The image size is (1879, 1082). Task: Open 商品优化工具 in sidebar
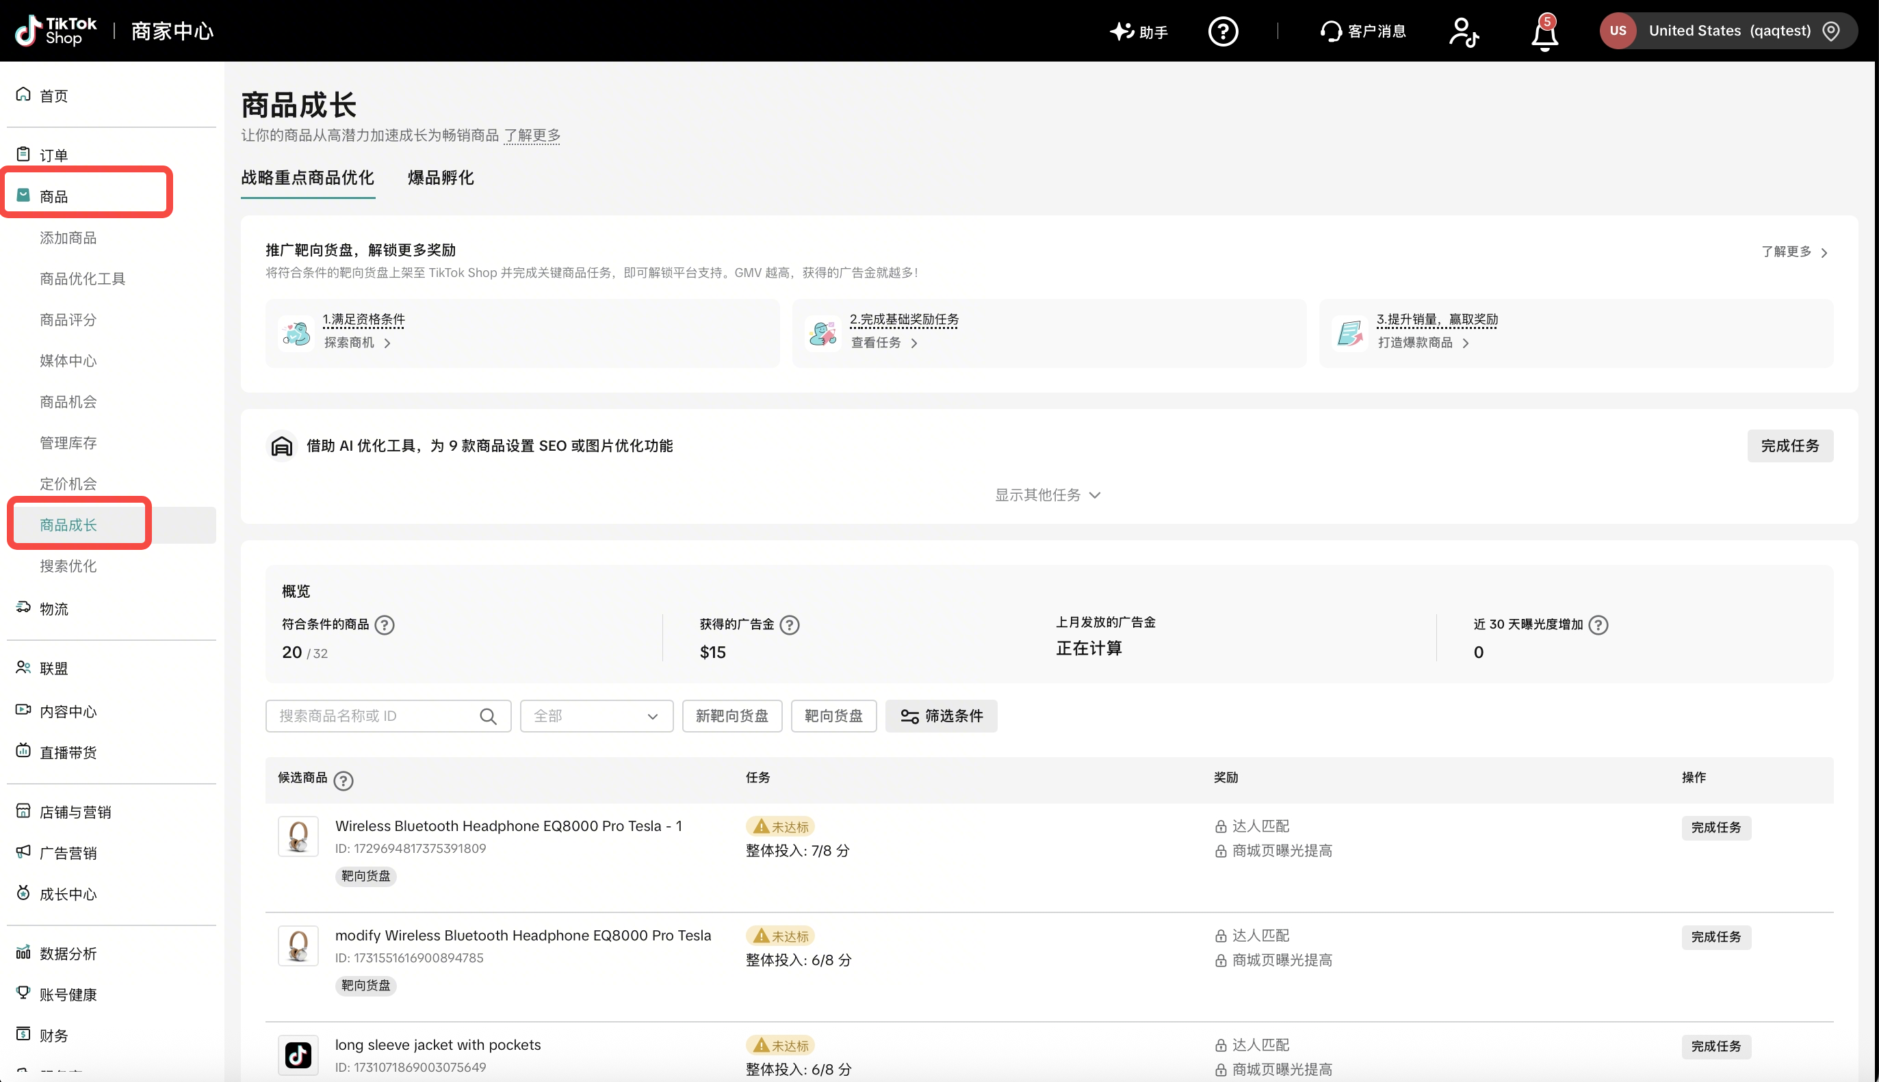coord(83,278)
